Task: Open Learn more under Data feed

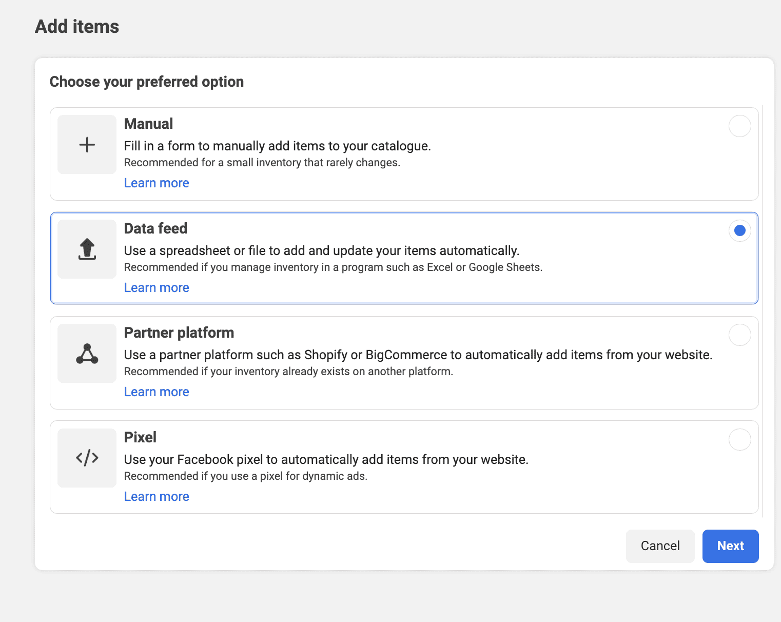Action: pyautogui.click(x=156, y=287)
